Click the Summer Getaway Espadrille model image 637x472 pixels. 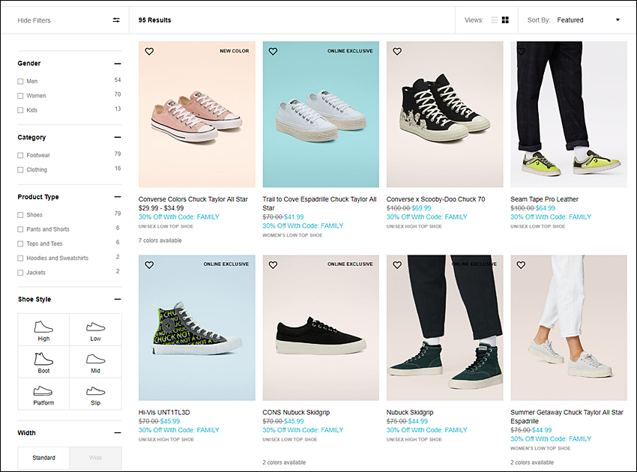click(569, 328)
